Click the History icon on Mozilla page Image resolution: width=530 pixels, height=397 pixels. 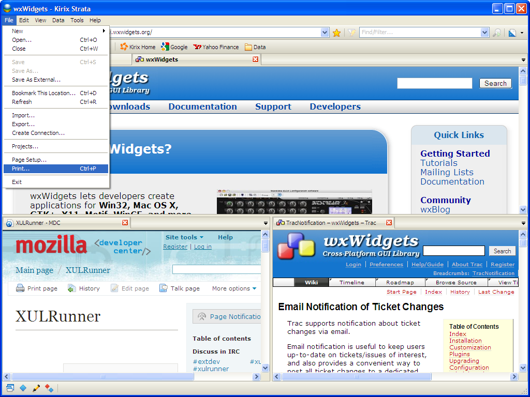pos(71,288)
